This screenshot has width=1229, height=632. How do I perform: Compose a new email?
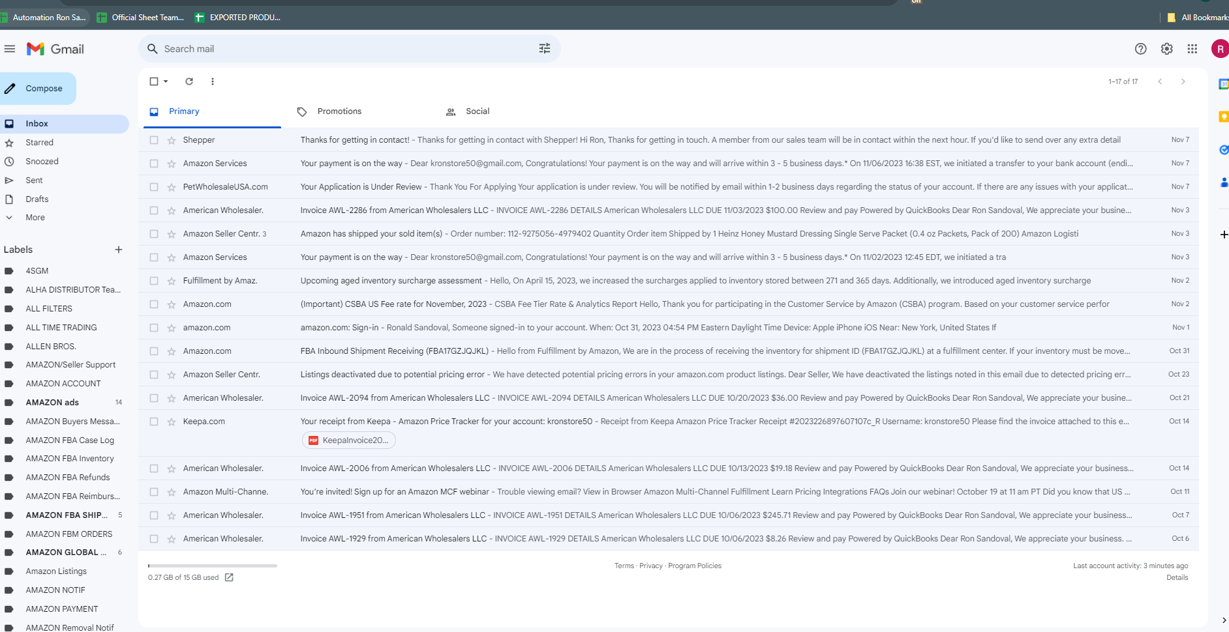pyautogui.click(x=37, y=89)
